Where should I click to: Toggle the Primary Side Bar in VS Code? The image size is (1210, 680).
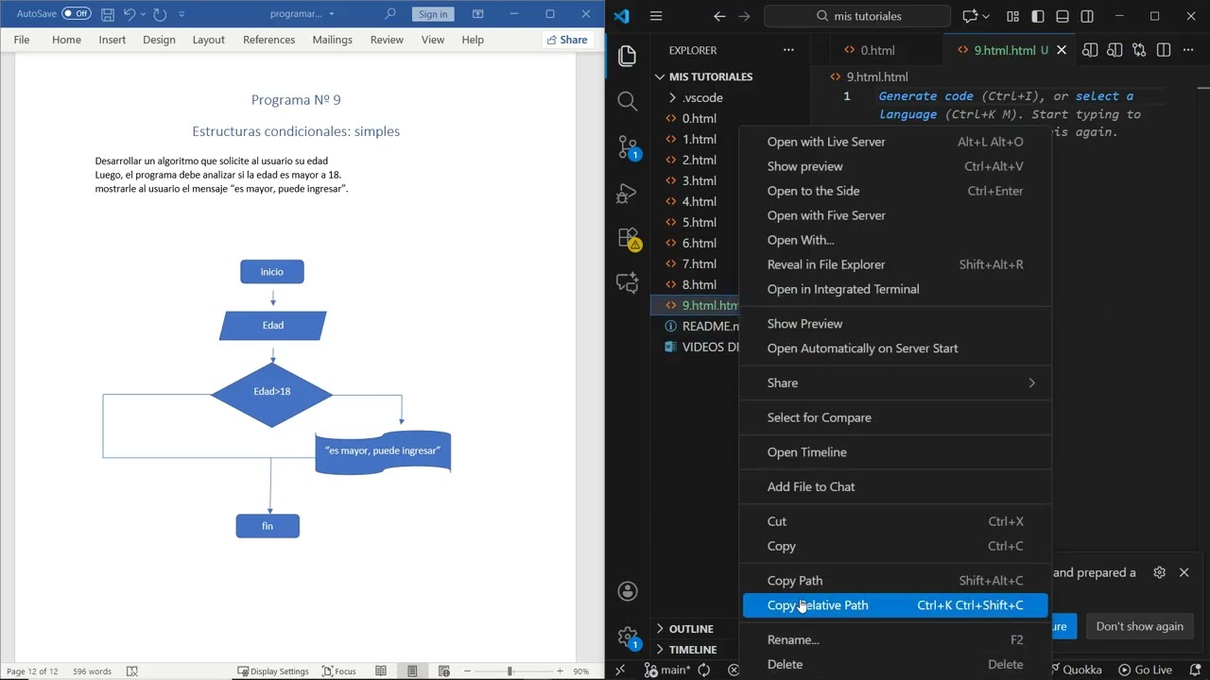[x=1038, y=16]
